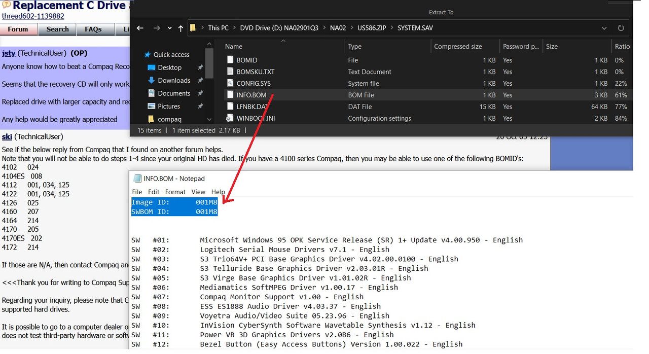Click the Downloads arrow icon in navigation pane

pos(151,81)
